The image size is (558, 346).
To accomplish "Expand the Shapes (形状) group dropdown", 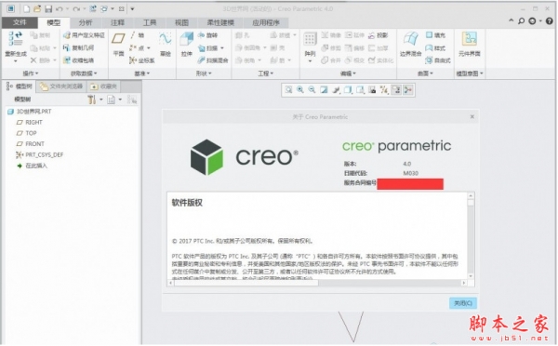I will click(x=204, y=73).
